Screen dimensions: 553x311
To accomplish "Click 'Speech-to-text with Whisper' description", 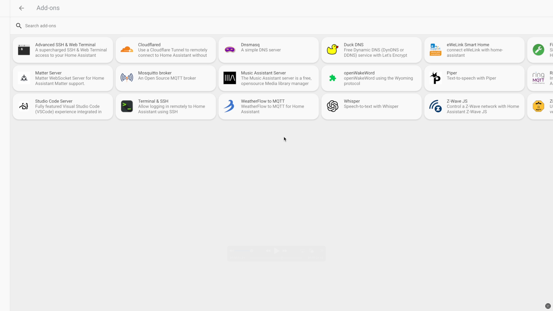I will coord(371,106).
